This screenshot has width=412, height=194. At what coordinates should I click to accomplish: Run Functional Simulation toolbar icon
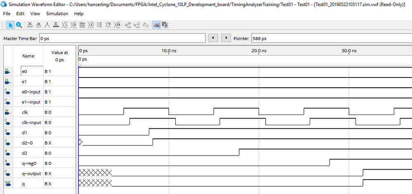tap(128, 25)
